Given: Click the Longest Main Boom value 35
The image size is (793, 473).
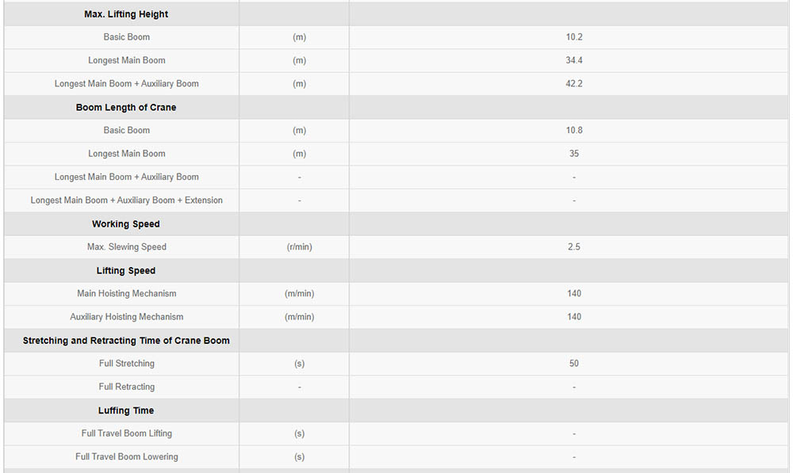Looking at the screenshot, I should pyautogui.click(x=574, y=153).
